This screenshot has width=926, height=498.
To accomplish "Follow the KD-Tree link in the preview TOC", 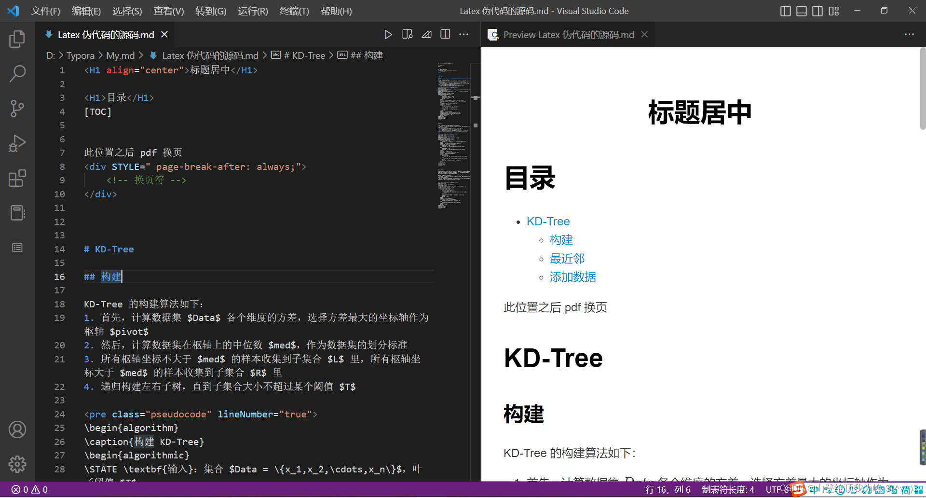I will click(x=548, y=221).
